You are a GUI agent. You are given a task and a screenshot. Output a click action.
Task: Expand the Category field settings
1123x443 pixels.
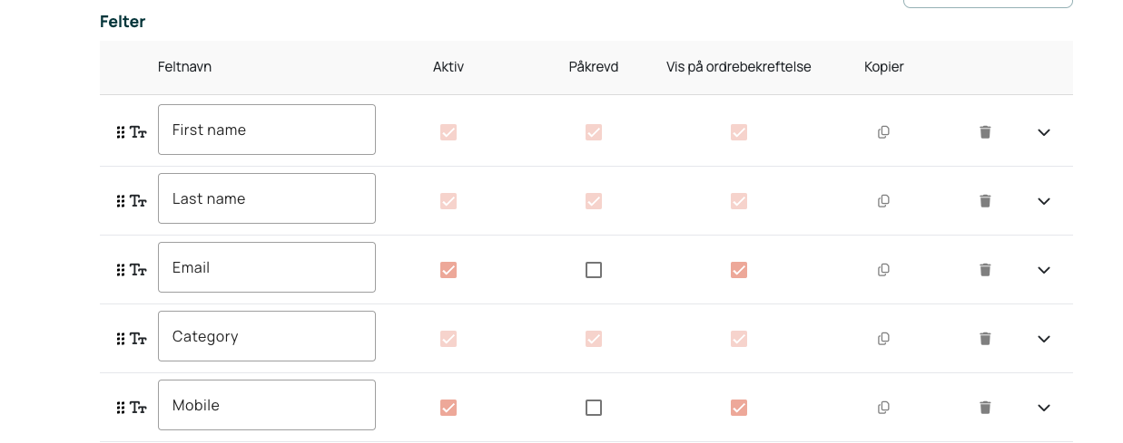[x=1044, y=339]
